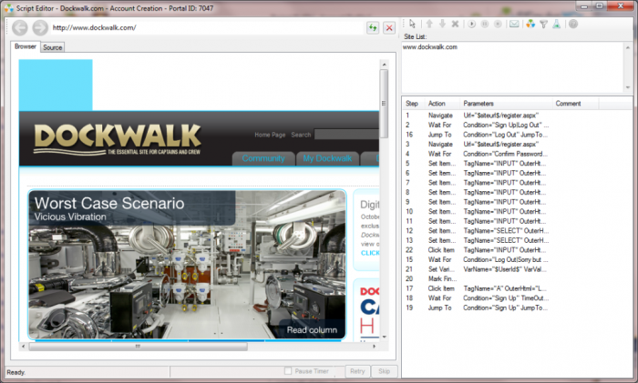The height and width of the screenshot is (383, 638).
Task: Click the envelope mail icon
Action: tap(514, 24)
